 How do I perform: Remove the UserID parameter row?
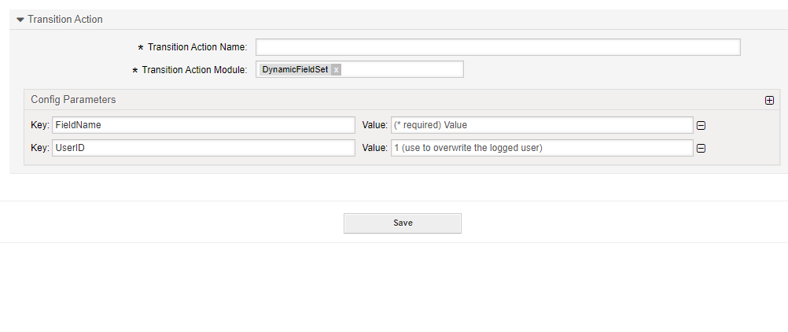click(x=701, y=148)
